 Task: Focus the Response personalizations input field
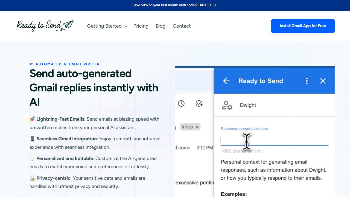pos(275,140)
